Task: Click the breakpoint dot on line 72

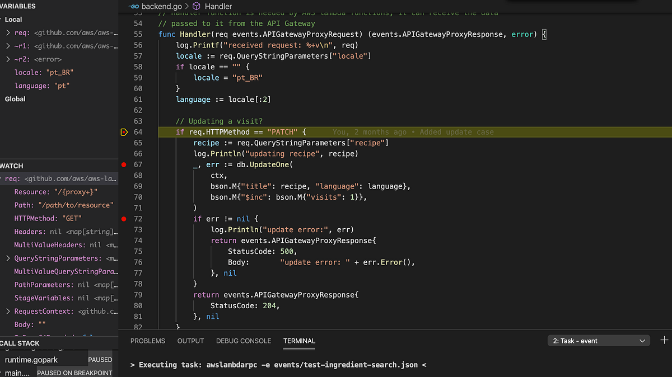Action: [124, 219]
